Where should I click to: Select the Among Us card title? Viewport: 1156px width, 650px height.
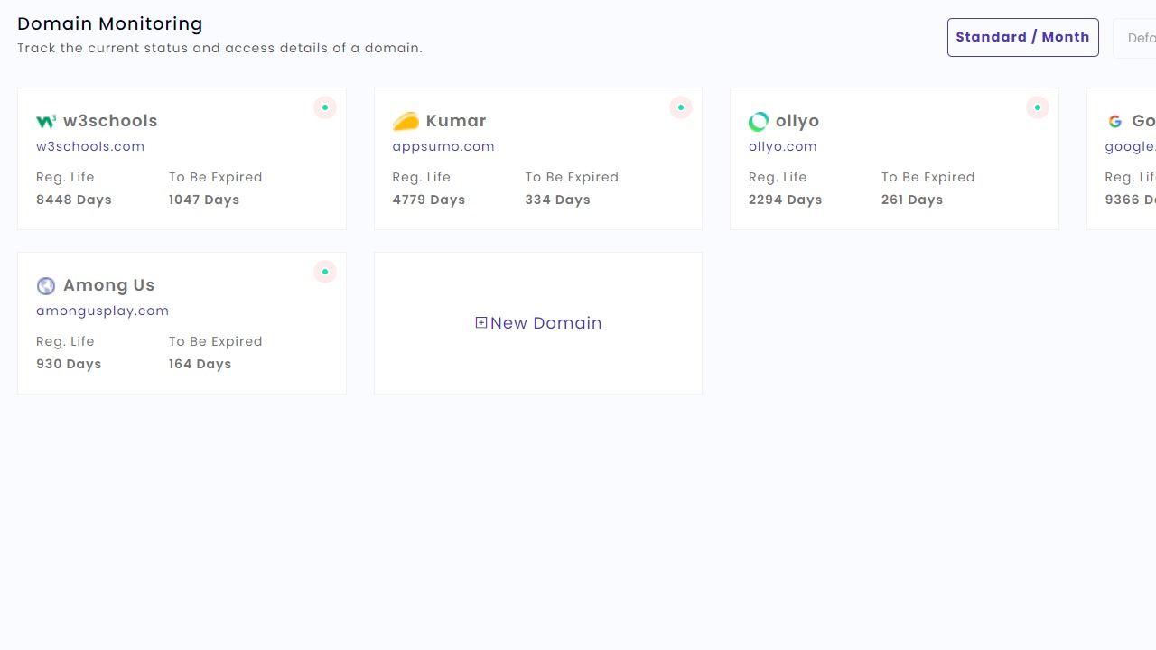pyautogui.click(x=108, y=285)
